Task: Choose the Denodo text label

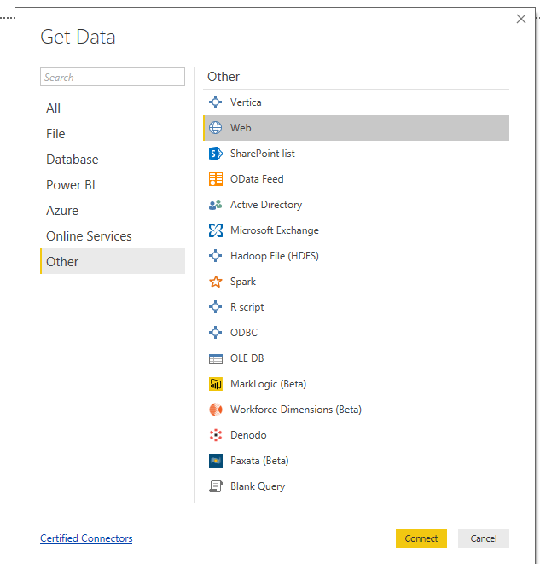Action: 248,435
